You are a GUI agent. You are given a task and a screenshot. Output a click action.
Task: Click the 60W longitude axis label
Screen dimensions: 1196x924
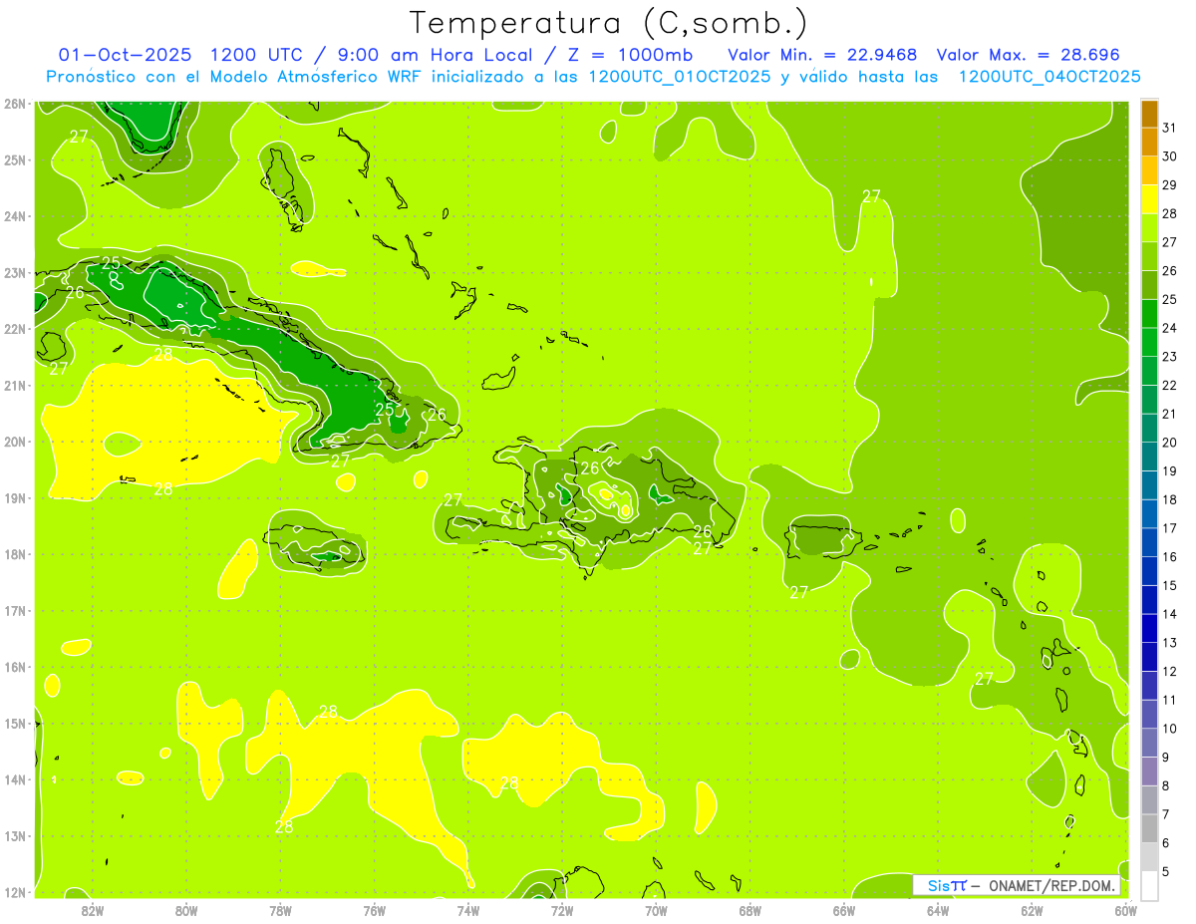1125,910
